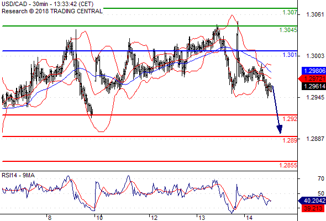
Task: Click the RSI 70 level axis label
Action: [x=321, y=178]
